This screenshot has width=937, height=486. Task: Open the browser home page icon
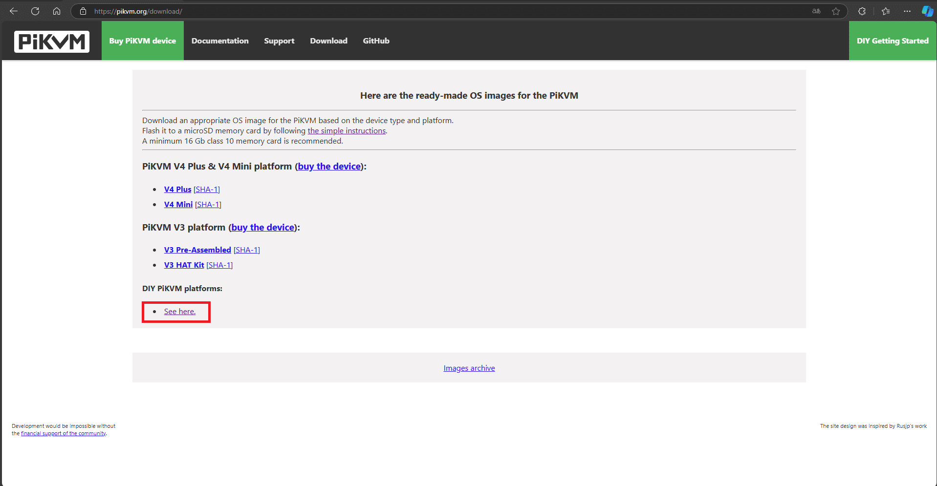pos(57,11)
